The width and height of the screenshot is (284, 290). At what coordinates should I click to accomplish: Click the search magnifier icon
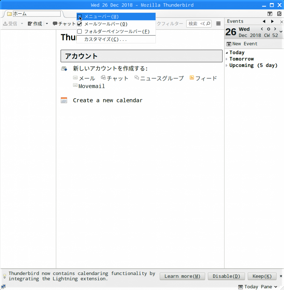click(x=208, y=24)
